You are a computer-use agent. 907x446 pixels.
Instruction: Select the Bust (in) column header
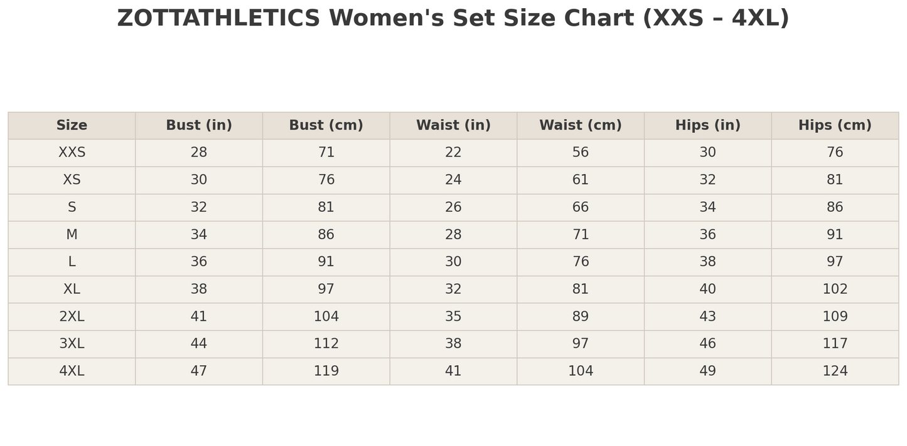point(199,125)
